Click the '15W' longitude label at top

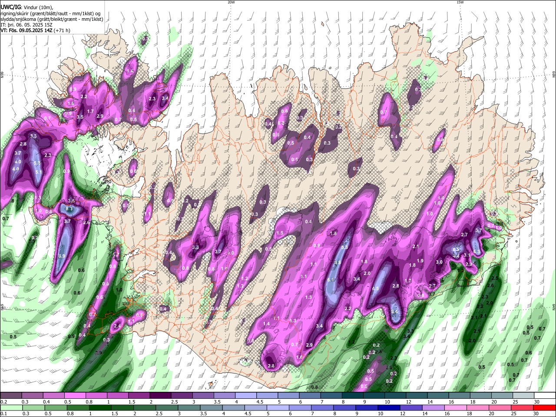[460, 2]
